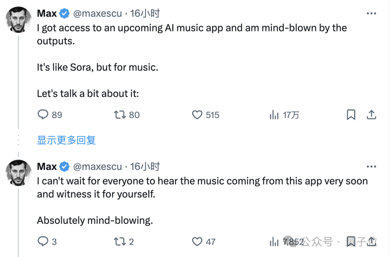Retweet the second tweet with 2 reposts
Screen dimensions: 390x257
pos(124,241)
